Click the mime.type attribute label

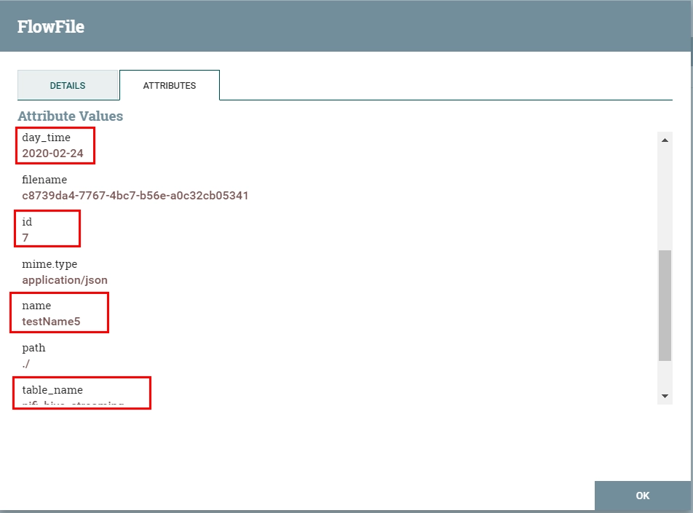pos(49,264)
